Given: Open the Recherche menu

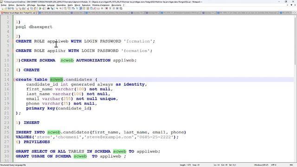Looking at the screenshot, I should click(x=21, y=5).
